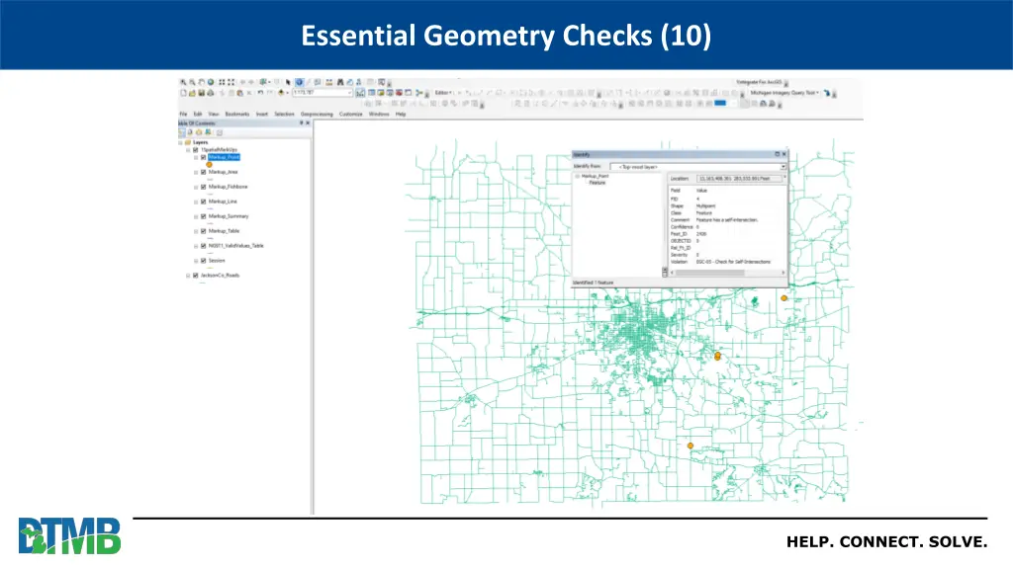The width and height of the screenshot is (1013, 569).
Task: Click the Identify Location coordinates field
Action: point(740,179)
